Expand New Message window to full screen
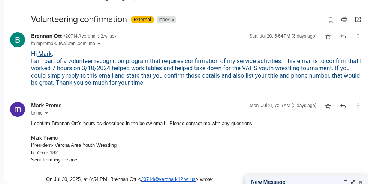This screenshot has height=184, width=368. point(353,182)
